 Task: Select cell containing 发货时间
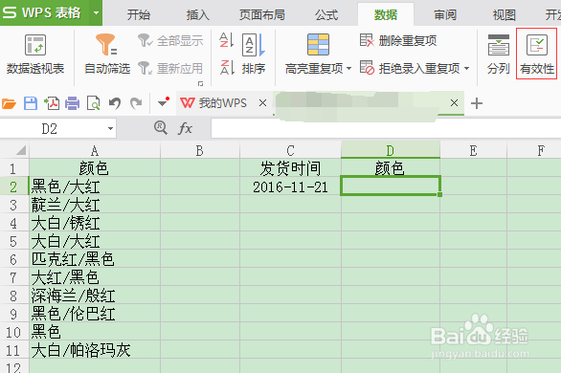(x=290, y=168)
